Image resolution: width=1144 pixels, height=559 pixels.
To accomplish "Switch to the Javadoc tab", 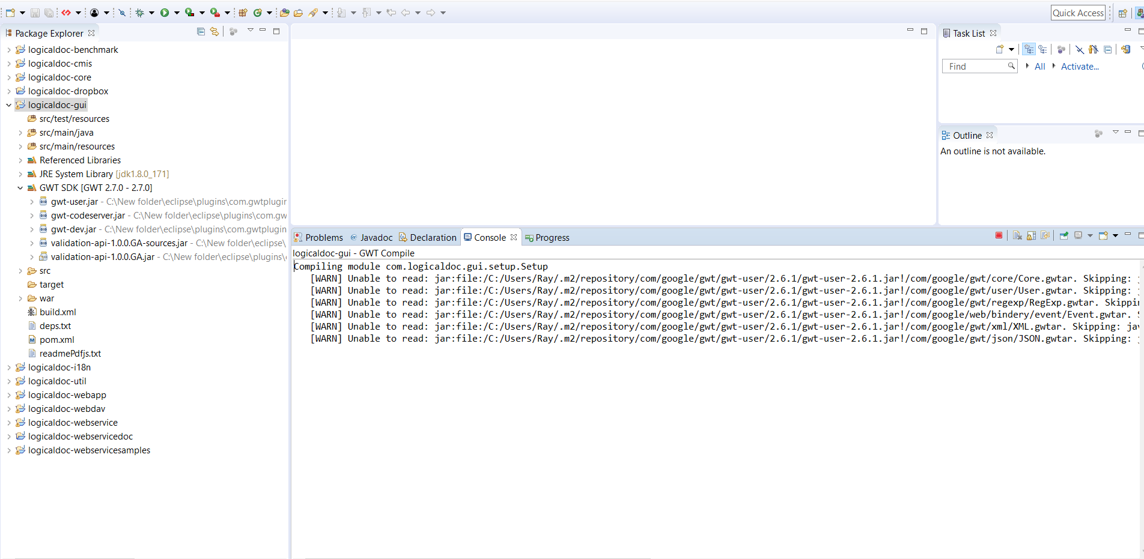I will (371, 237).
